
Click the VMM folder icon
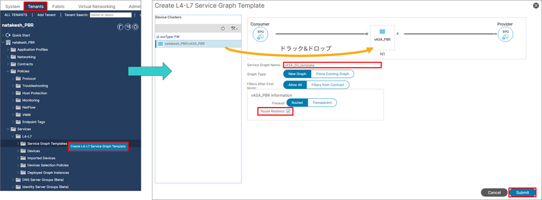[18, 115]
